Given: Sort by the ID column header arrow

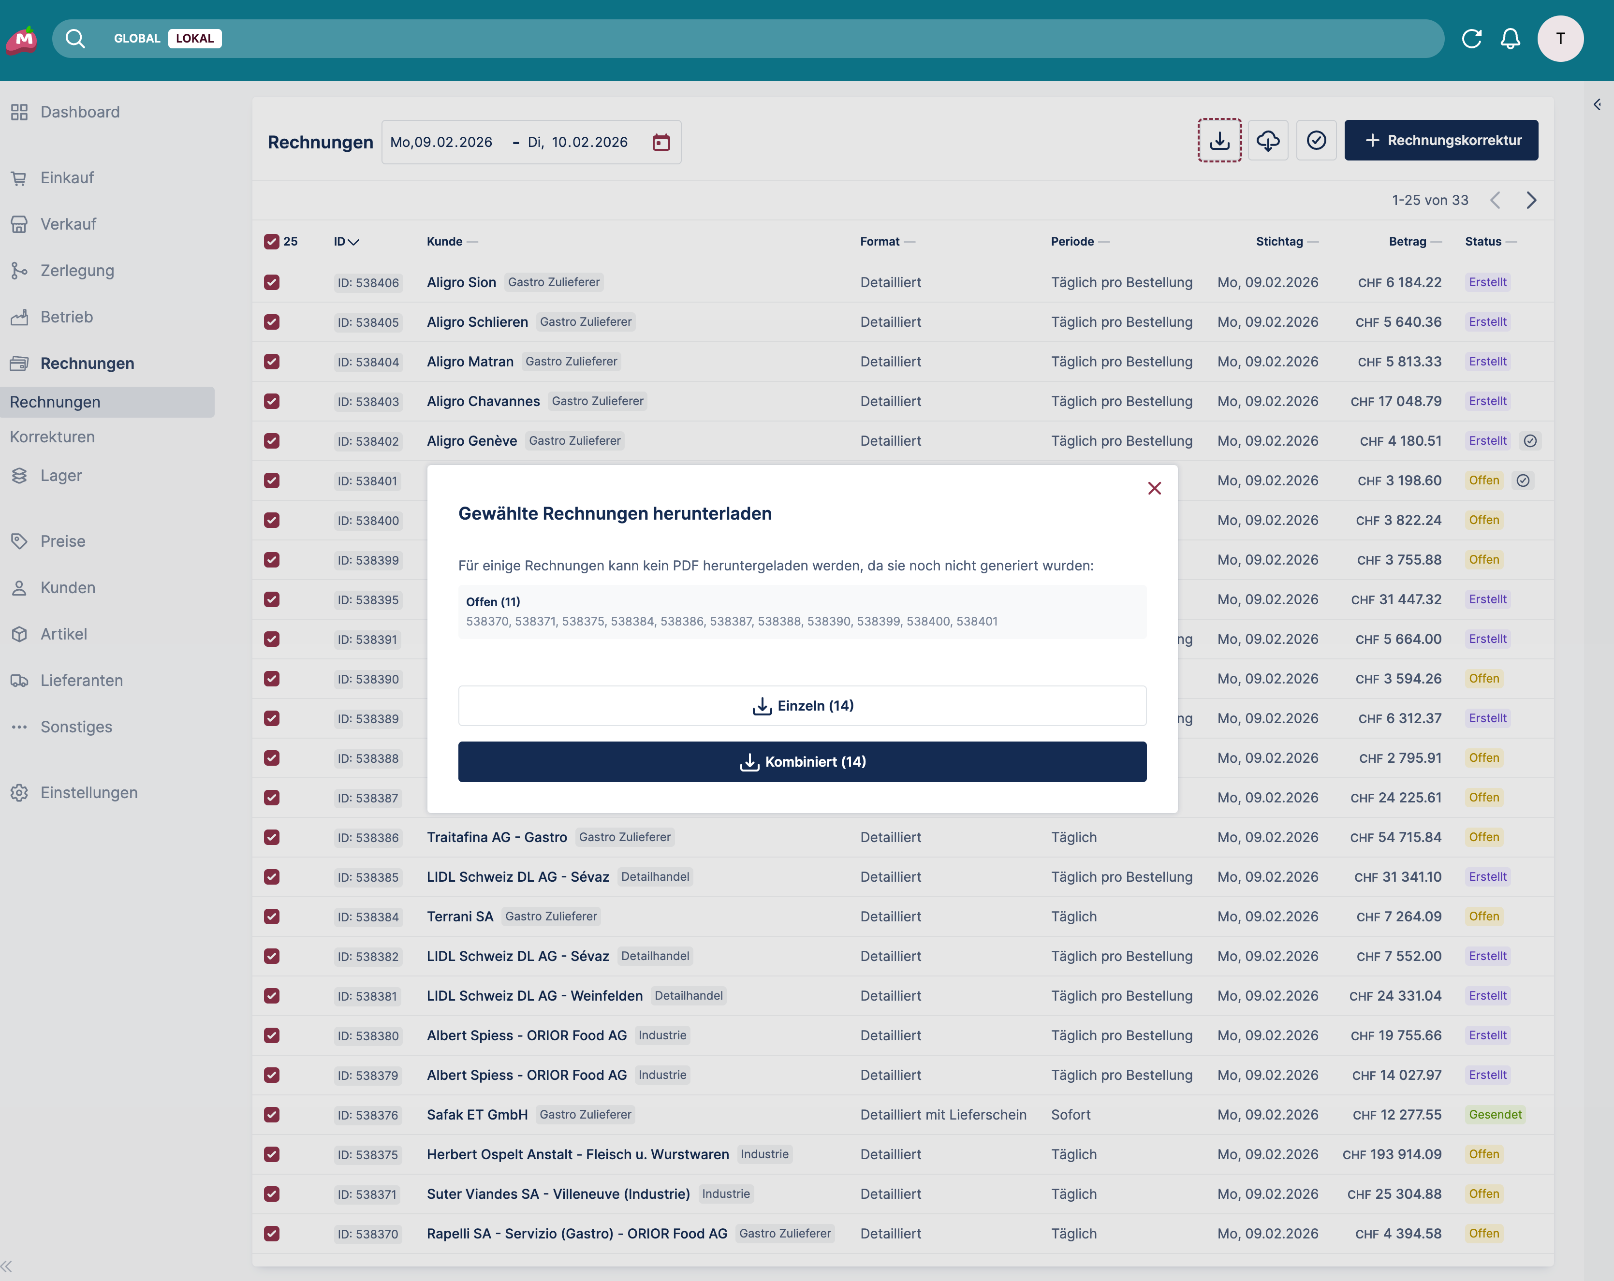Looking at the screenshot, I should coord(353,242).
